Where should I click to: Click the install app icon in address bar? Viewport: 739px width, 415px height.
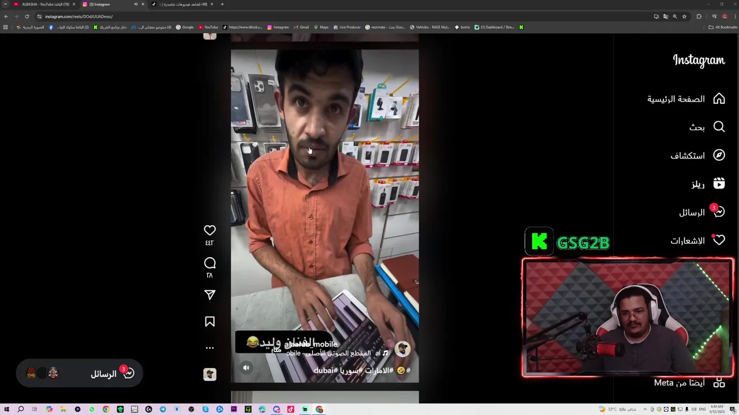[656, 16]
